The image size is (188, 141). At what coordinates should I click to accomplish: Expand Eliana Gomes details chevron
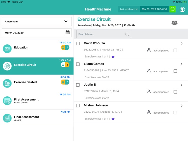tap(181, 64)
